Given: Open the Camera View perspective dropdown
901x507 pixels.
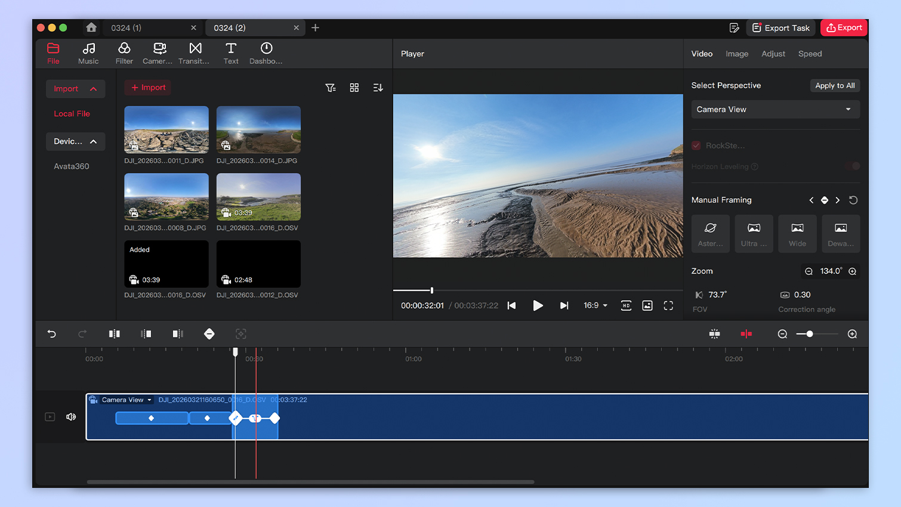Looking at the screenshot, I should pyautogui.click(x=775, y=109).
